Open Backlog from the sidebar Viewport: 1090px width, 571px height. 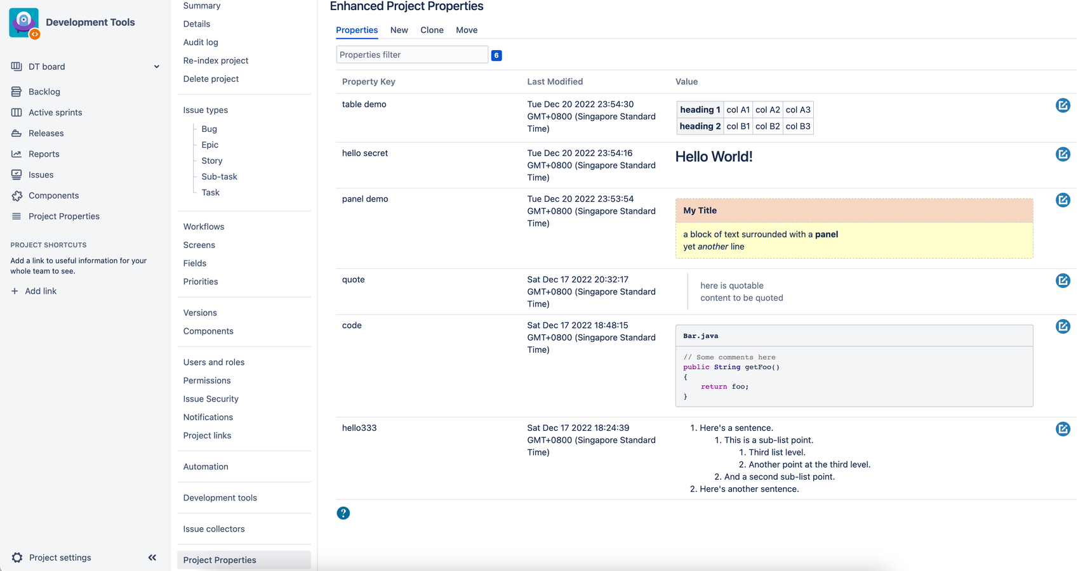pos(44,91)
